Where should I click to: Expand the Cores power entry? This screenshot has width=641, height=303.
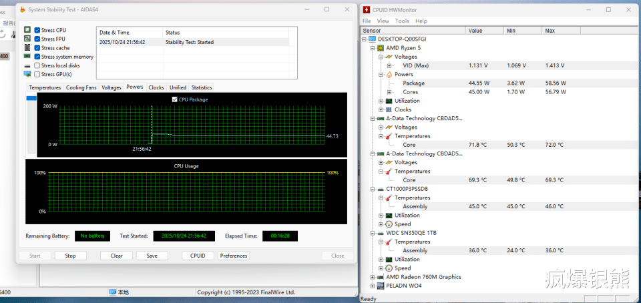pos(389,92)
